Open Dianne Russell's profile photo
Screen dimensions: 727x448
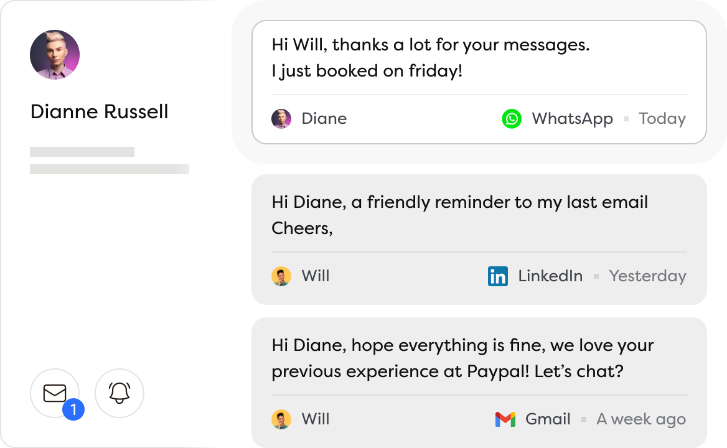[55, 55]
